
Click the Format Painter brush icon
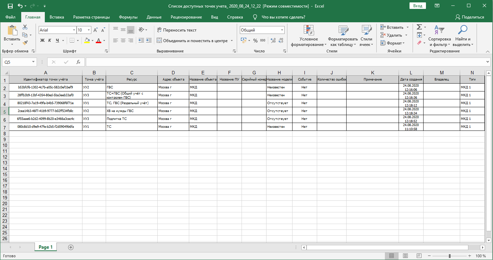tap(25, 42)
